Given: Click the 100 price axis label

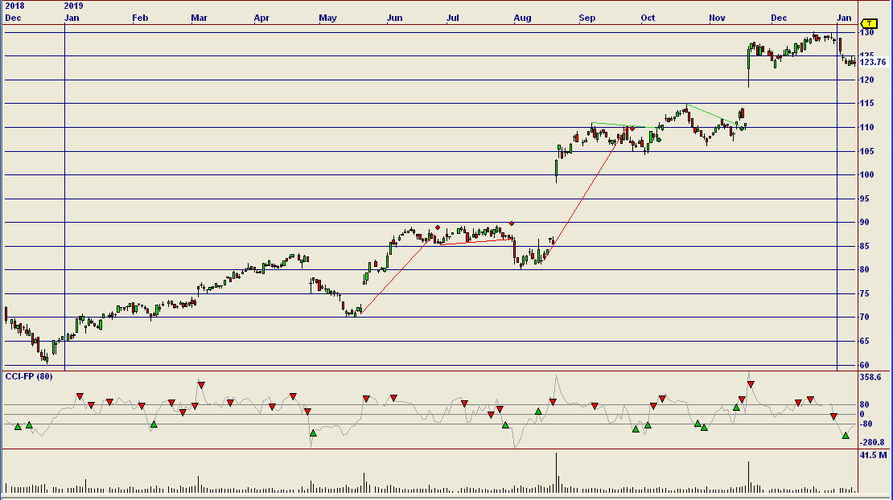Looking at the screenshot, I should (x=866, y=174).
